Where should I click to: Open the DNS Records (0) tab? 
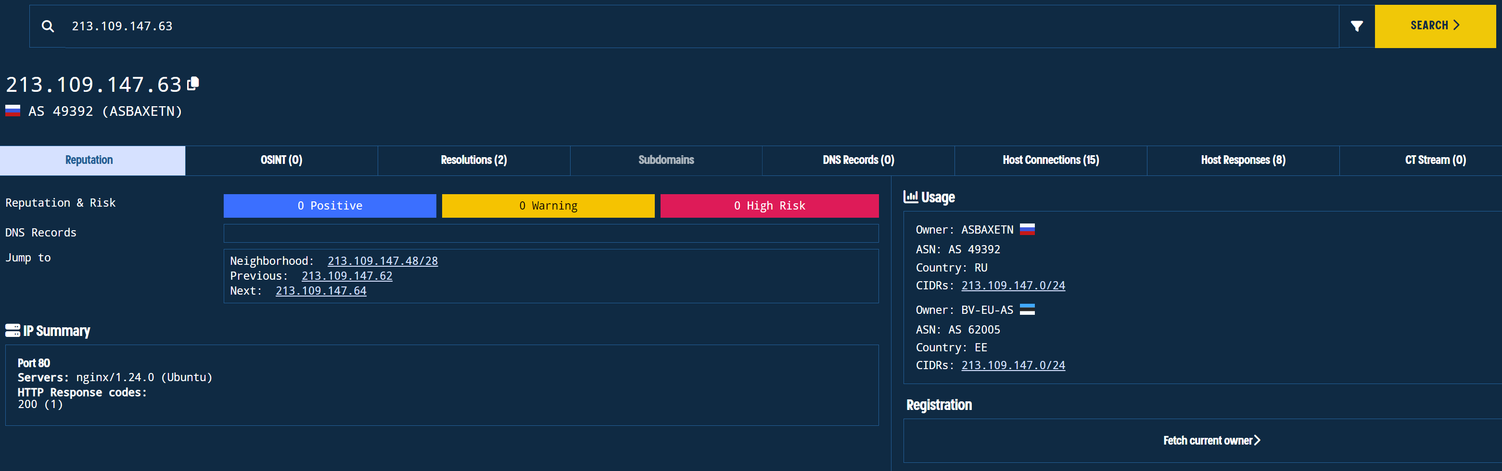pyautogui.click(x=858, y=160)
